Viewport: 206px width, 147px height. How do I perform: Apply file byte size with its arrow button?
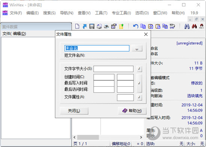point(139,69)
